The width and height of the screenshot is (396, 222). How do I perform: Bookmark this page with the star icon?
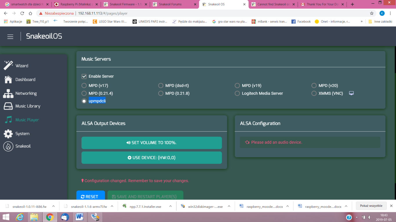coord(372,13)
